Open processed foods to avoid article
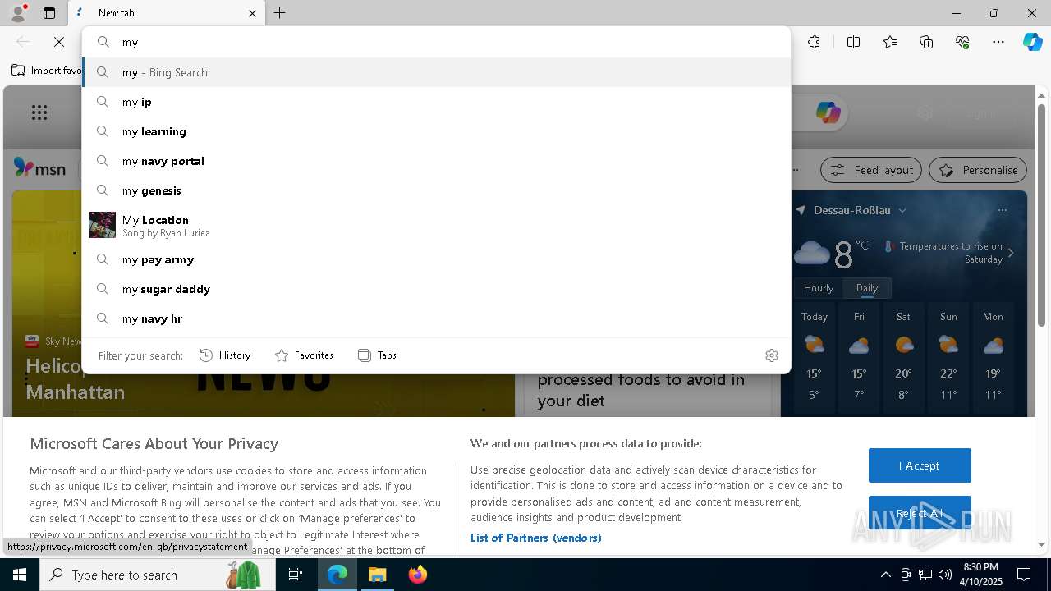Image resolution: width=1051 pixels, height=591 pixels. [641, 390]
